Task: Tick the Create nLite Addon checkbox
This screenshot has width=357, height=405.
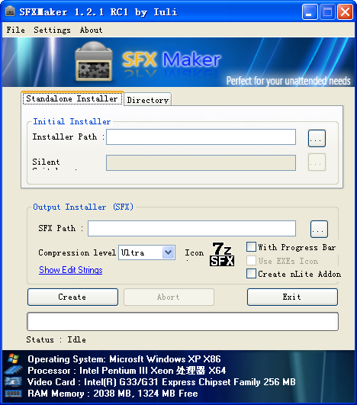Action: point(251,274)
